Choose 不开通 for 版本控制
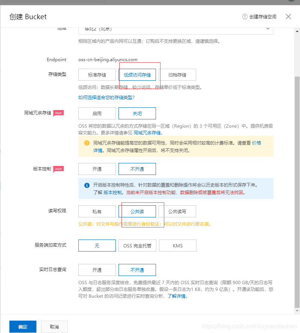 (137, 169)
